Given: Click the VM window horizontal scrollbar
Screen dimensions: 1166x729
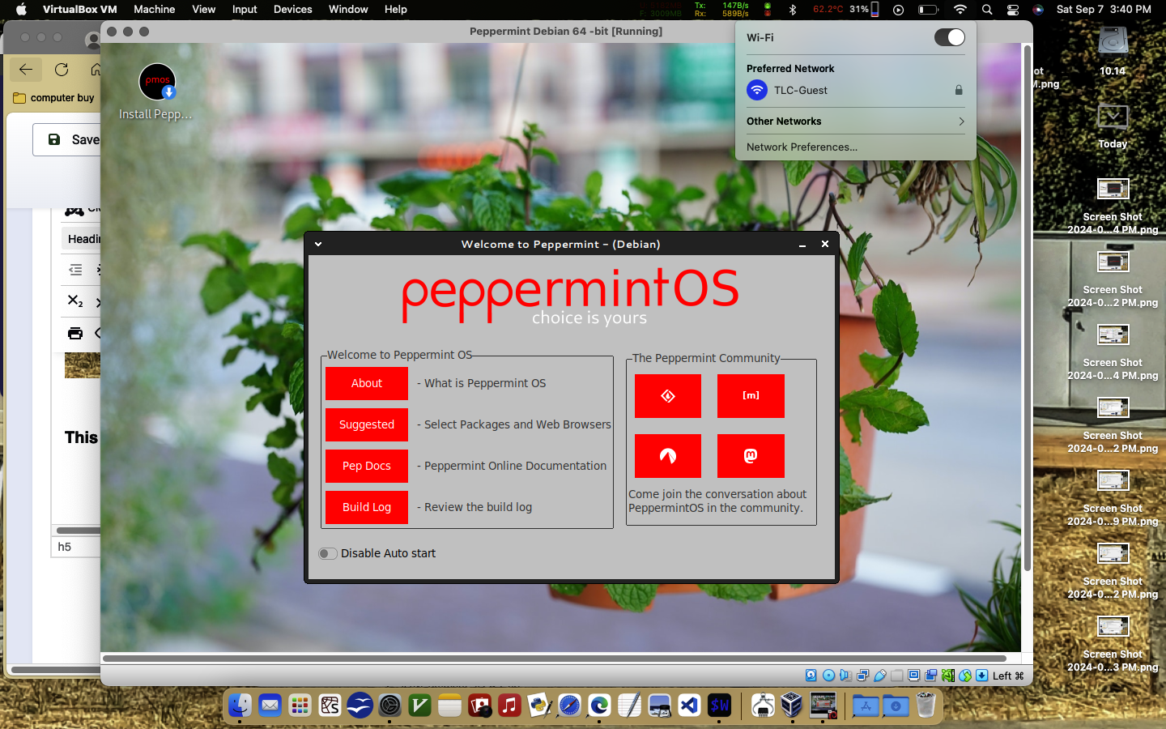Looking at the screenshot, I should [x=554, y=659].
